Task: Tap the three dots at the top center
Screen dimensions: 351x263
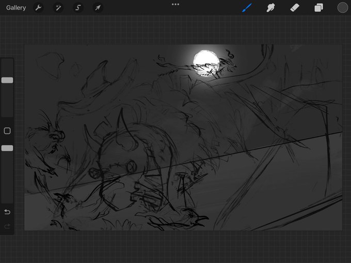Action: (x=176, y=4)
